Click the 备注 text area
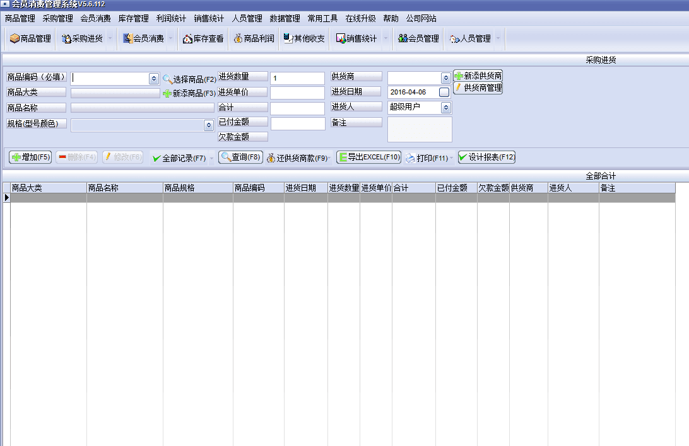 [420, 129]
